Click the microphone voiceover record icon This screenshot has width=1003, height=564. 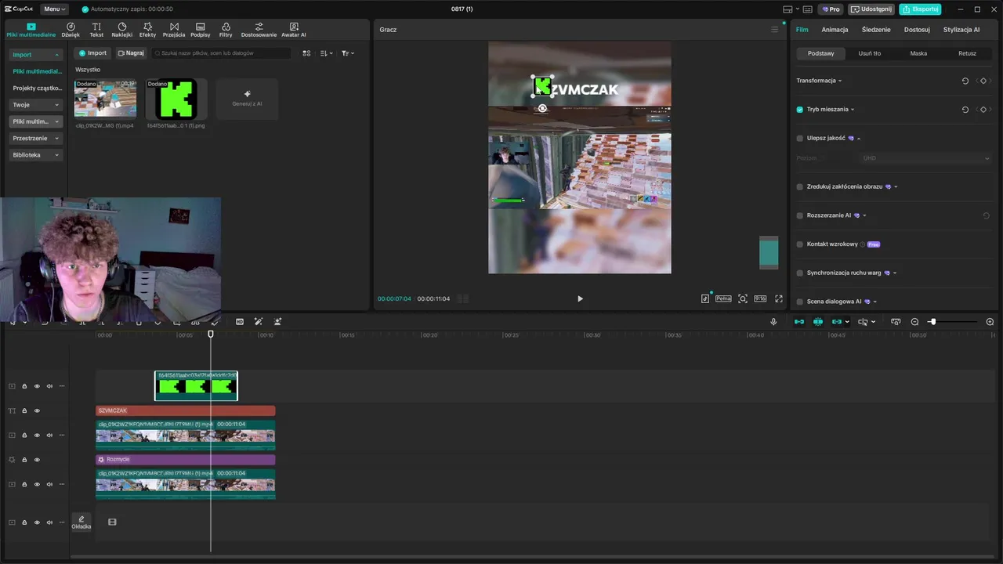(773, 322)
